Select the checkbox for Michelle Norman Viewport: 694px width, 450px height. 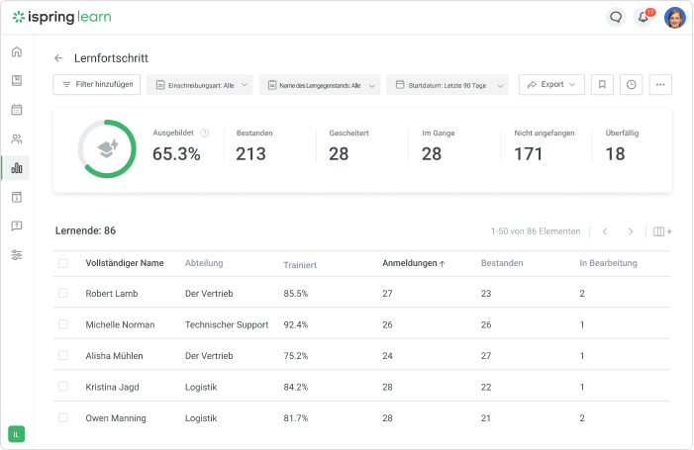(63, 324)
